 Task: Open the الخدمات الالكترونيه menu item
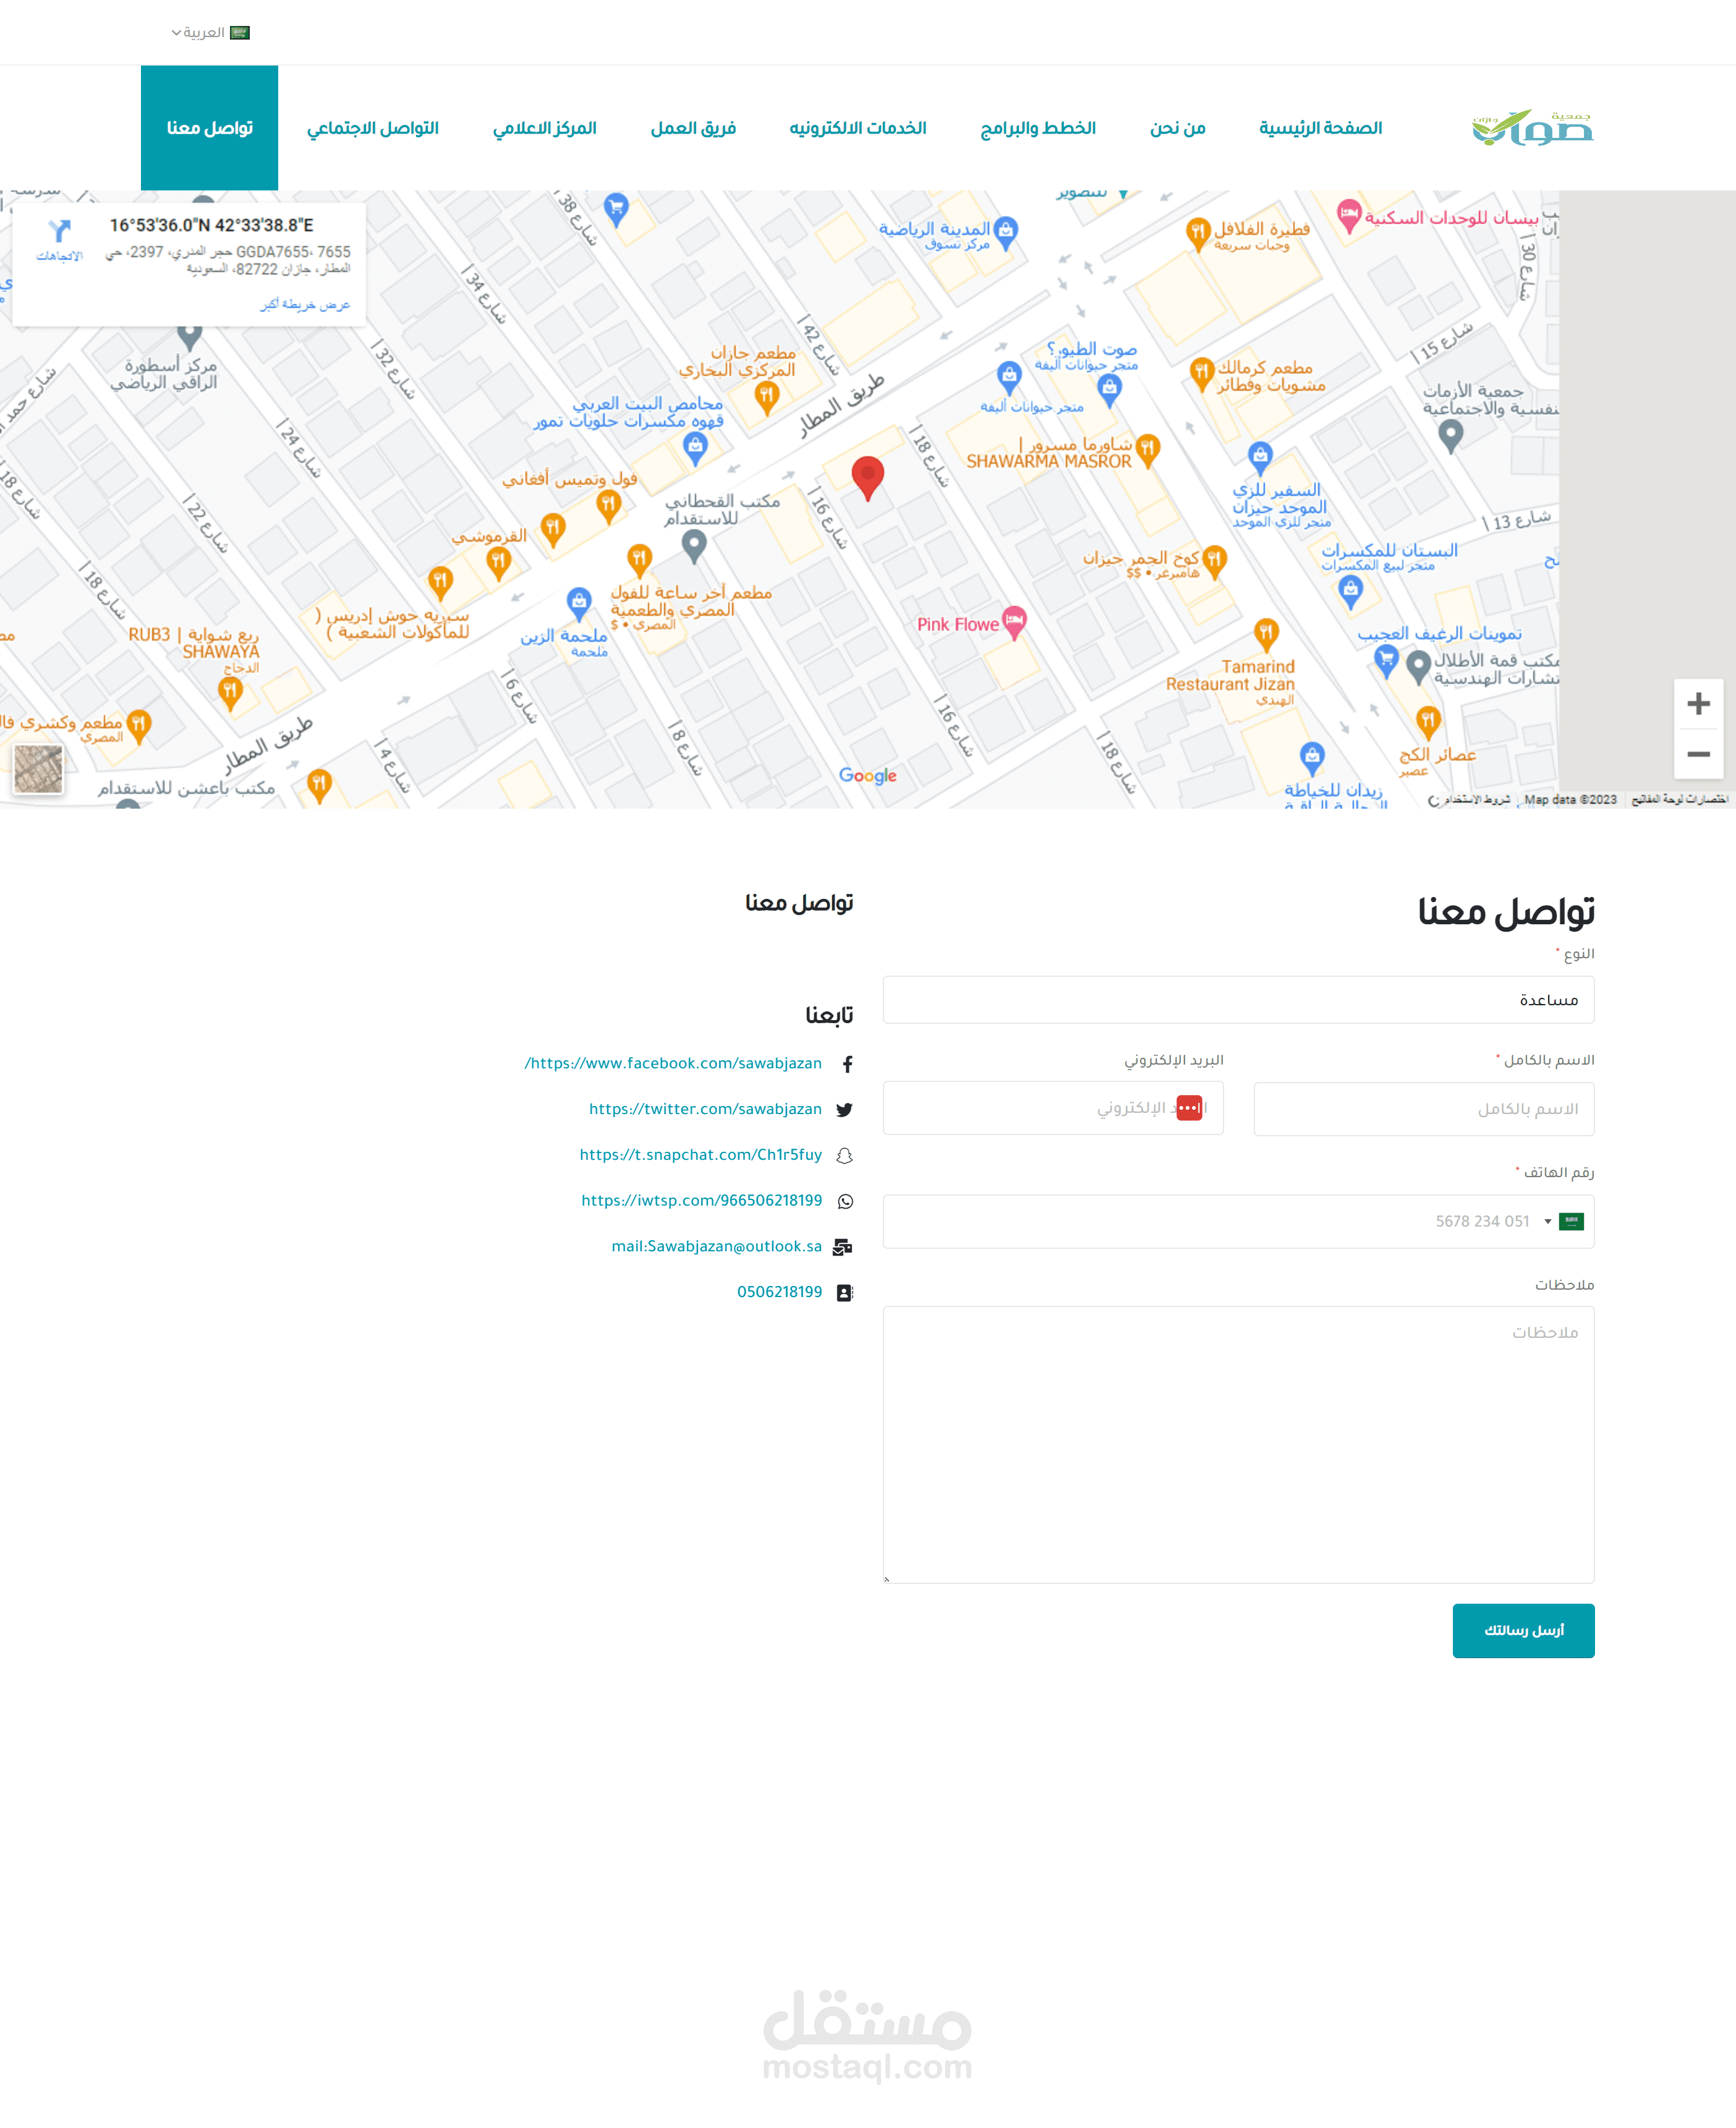(x=857, y=128)
